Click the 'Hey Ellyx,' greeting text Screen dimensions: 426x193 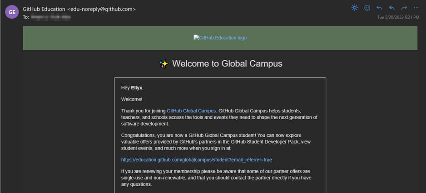[132, 88]
